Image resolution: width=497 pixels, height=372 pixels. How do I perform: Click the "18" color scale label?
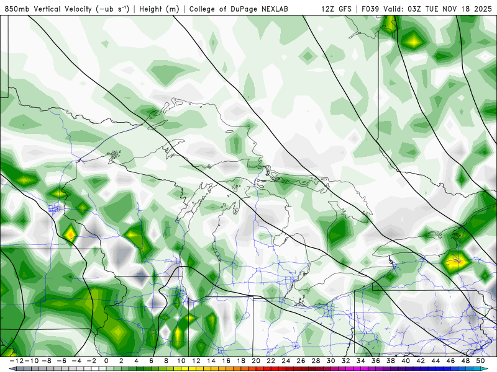(x=241, y=361)
